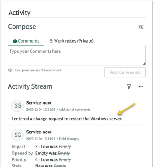
Task: Open the Activity Stream funnel filter
Action: [129, 86]
